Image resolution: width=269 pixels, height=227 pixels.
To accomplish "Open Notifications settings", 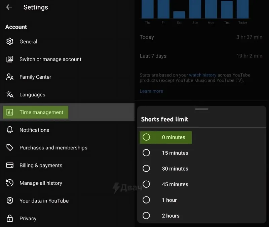I will click(x=68, y=130).
